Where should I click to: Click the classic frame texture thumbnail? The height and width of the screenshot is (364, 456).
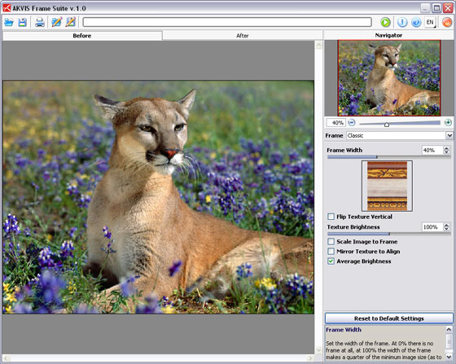[x=387, y=186]
